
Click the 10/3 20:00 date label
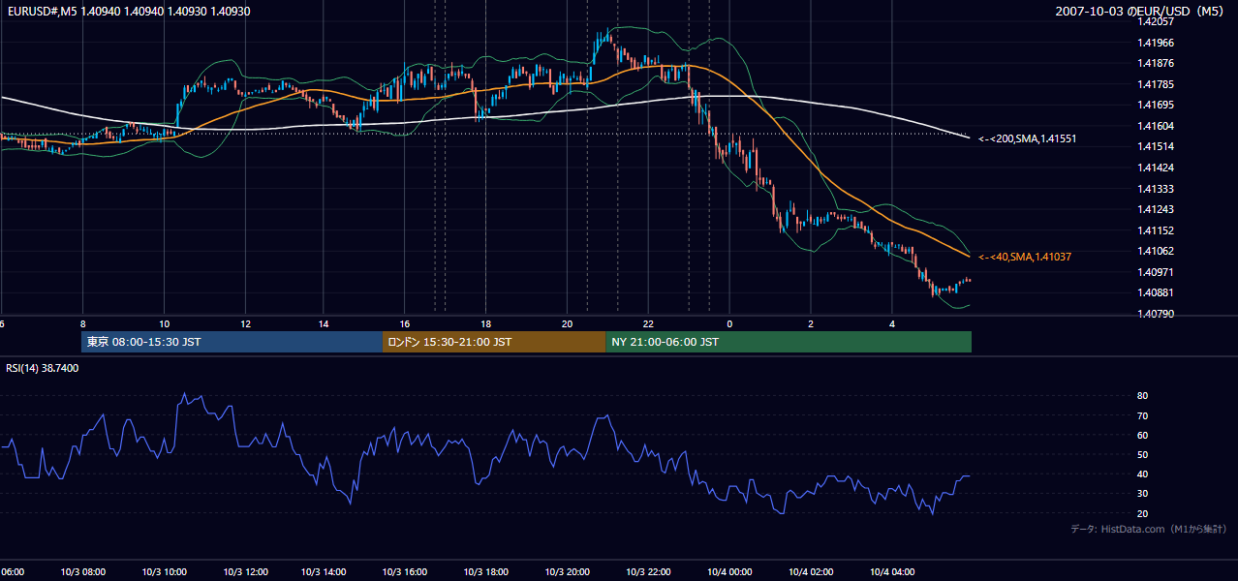(x=569, y=572)
